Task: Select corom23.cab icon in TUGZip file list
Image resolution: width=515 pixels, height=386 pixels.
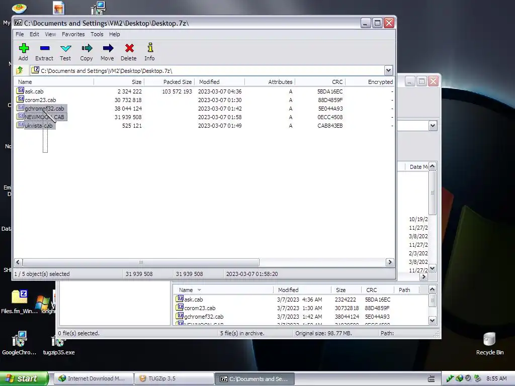Action: (x=180, y=308)
